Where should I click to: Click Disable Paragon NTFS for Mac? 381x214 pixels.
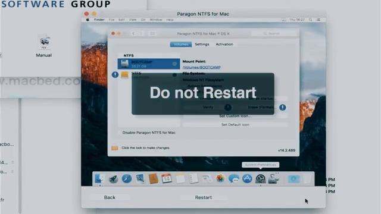[149, 133]
